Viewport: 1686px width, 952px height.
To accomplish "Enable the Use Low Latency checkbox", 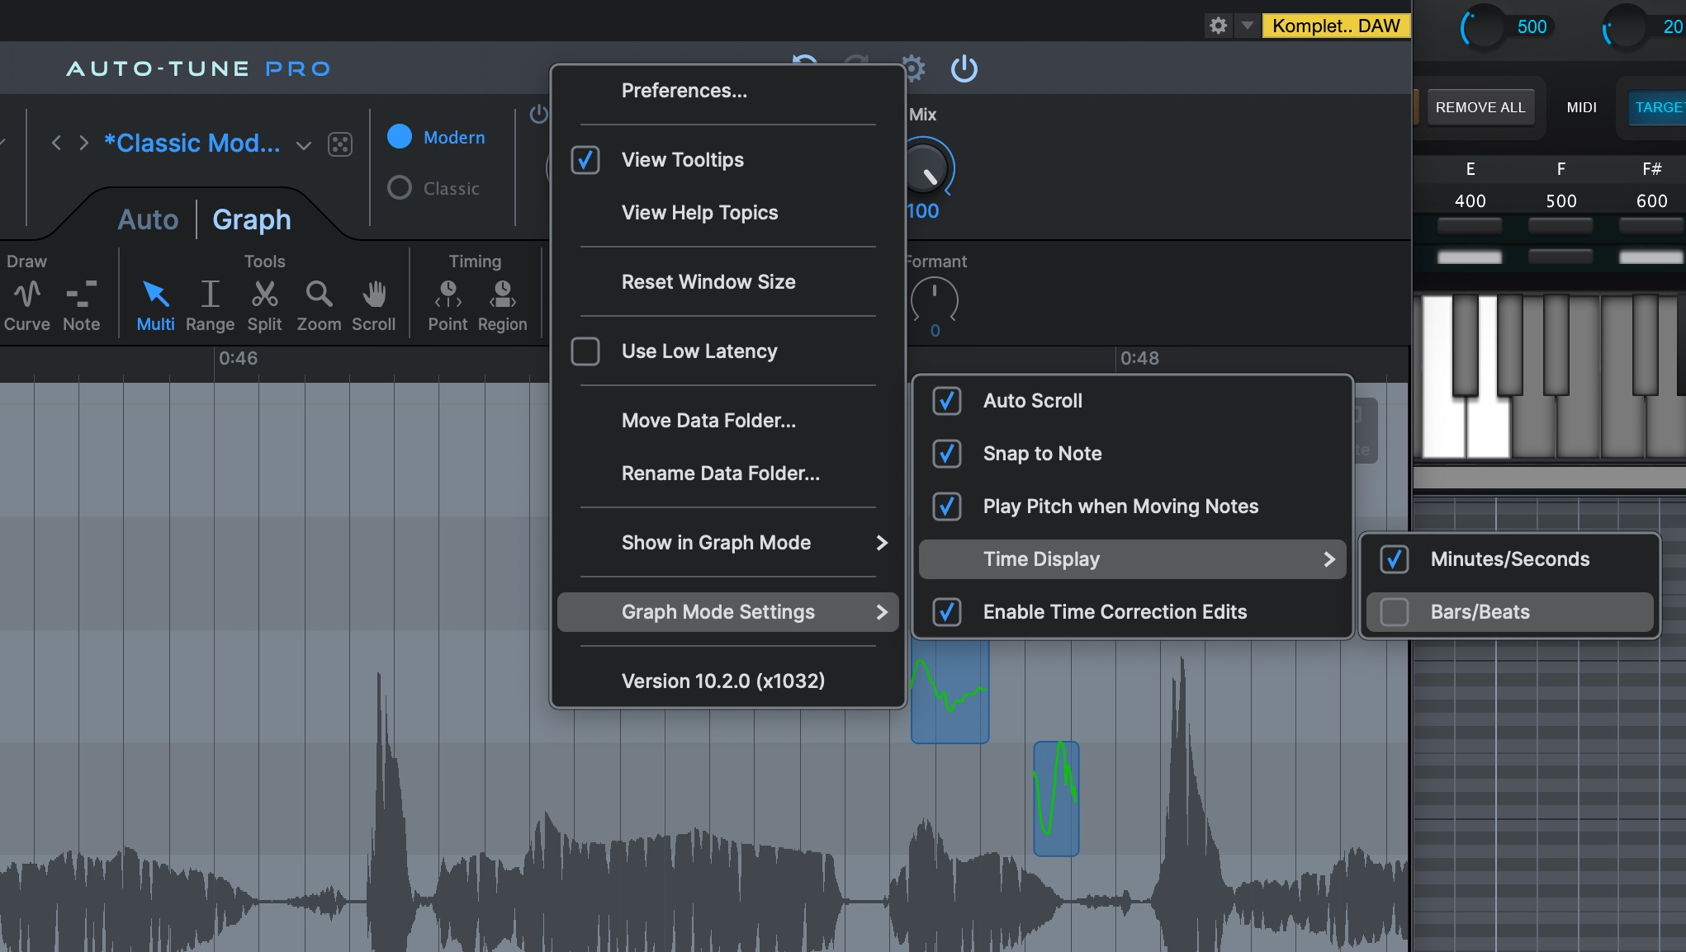I will 585,351.
